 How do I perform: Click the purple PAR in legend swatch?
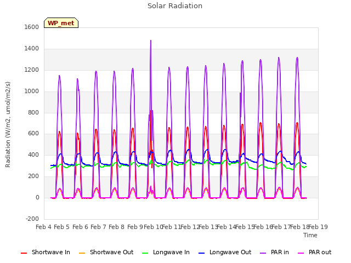(x=263, y=253)
